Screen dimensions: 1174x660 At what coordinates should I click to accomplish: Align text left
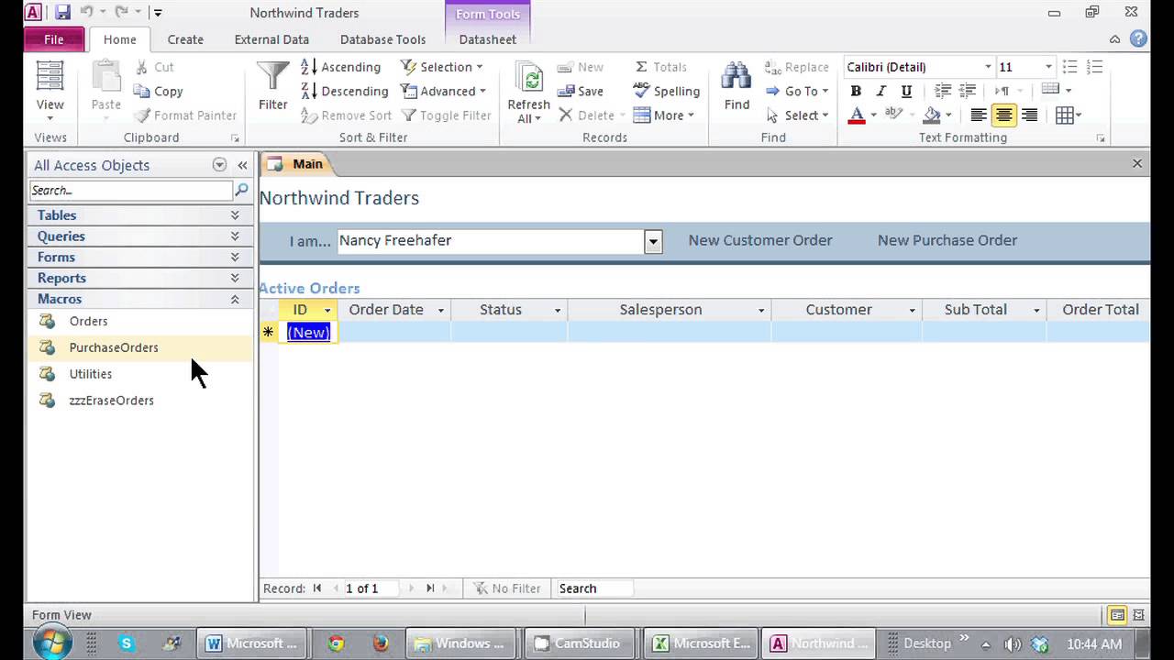pos(979,115)
